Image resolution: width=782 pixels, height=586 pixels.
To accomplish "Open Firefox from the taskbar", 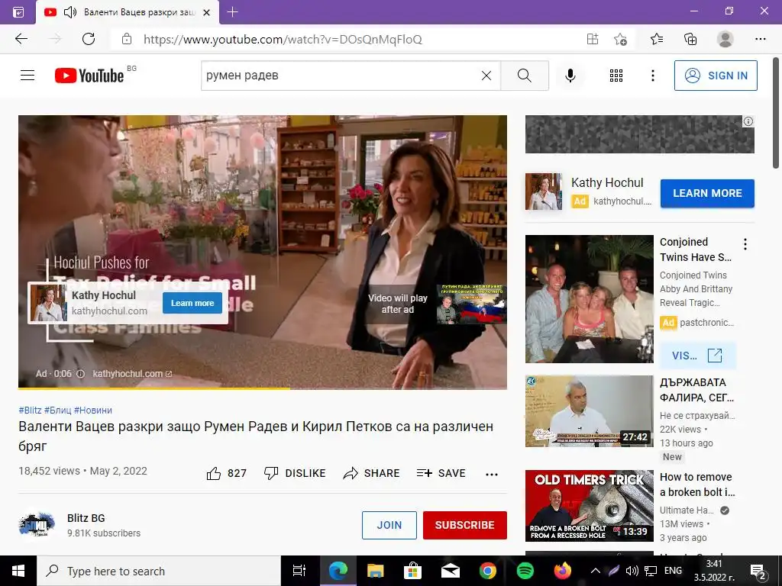I will 563,571.
